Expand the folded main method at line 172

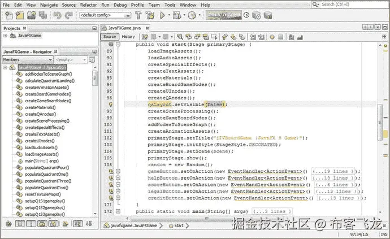point(118,211)
